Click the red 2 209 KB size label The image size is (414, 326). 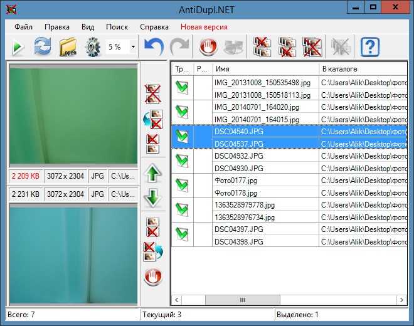point(26,176)
